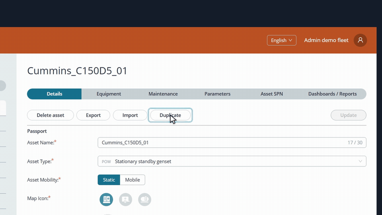Focus the Asset Name input field
Viewport: 382px width, 215px height.
(x=232, y=143)
